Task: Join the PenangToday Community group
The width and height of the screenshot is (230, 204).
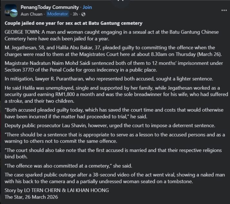Action: click(x=87, y=7)
